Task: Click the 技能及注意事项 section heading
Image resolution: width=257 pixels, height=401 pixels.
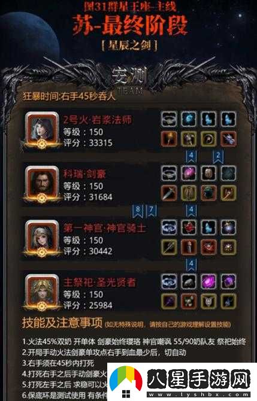Action: pyautogui.click(x=62, y=323)
